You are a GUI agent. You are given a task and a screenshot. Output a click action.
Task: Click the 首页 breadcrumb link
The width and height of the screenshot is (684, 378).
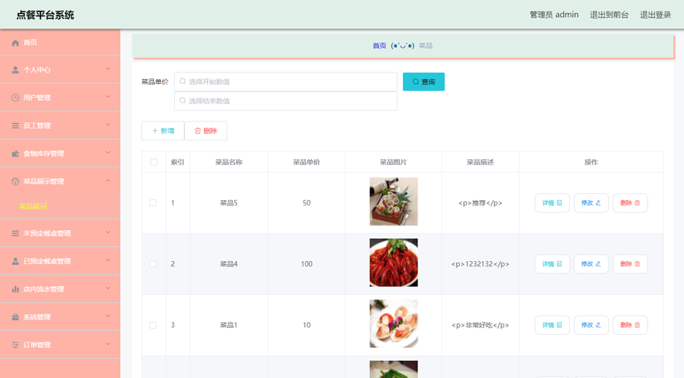(379, 45)
